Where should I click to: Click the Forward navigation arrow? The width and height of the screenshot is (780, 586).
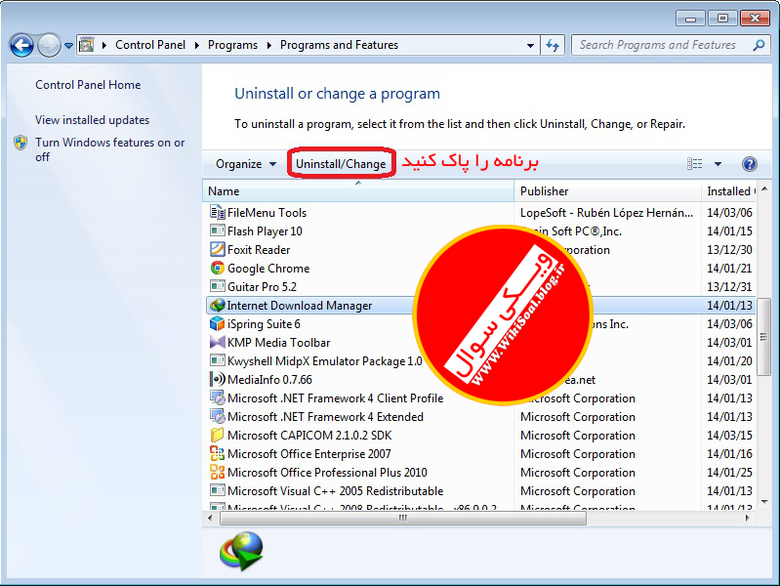click(49, 46)
